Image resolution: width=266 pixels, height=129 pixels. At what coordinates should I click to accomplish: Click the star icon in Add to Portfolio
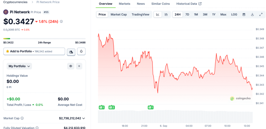click(x=8, y=51)
